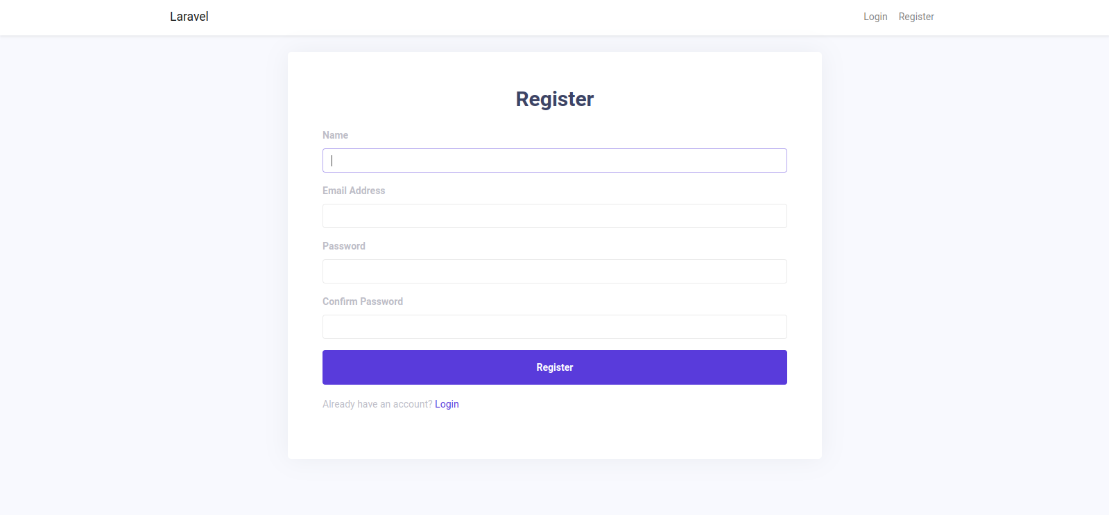Click the Register heading title
1109x515 pixels.
554,99
